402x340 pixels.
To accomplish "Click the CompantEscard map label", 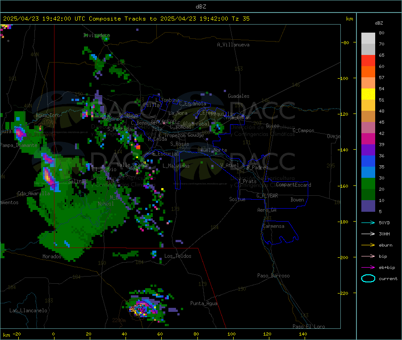I will point(293,185).
